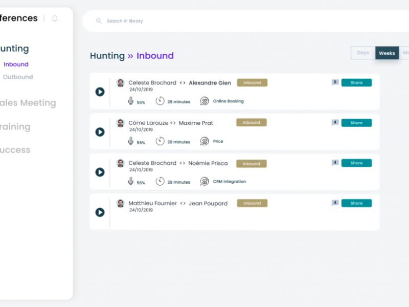The height and width of the screenshot is (307, 409).
Task: Play the Celeste Brochard and Noémie Prisca call
Action: tap(100, 172)
